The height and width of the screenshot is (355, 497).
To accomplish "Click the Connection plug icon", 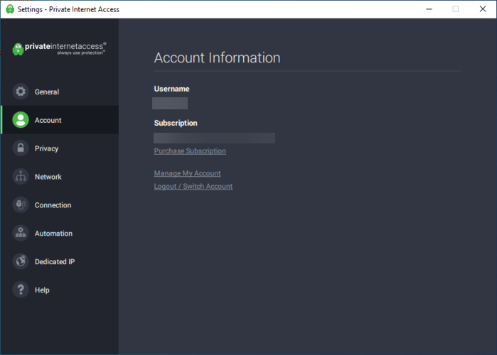I will [x=21, y=204].
